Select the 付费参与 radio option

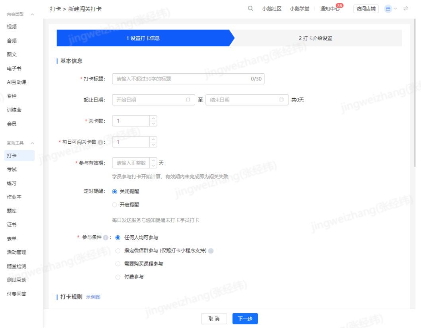coord(117,277)
